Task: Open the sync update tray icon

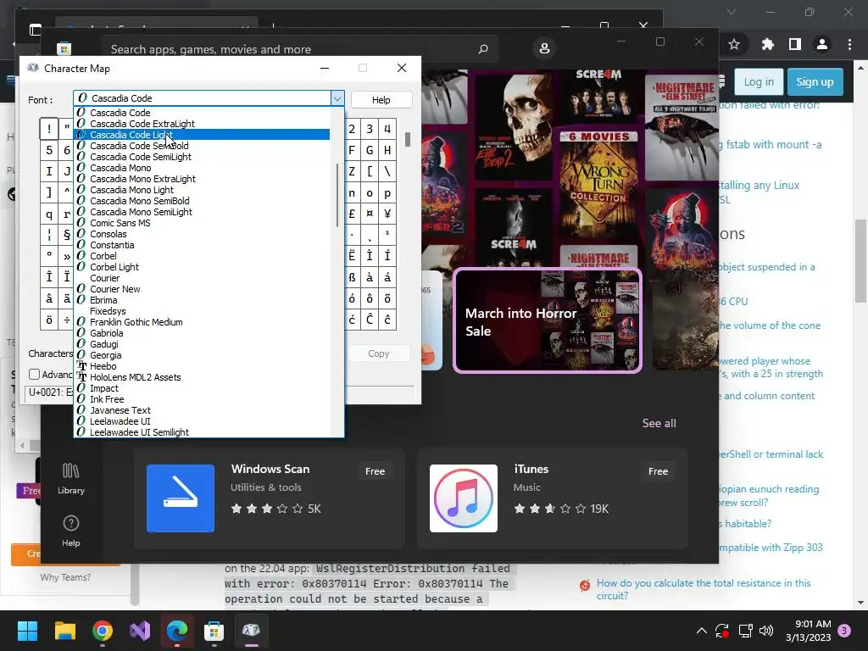Action: click(722, 631)
